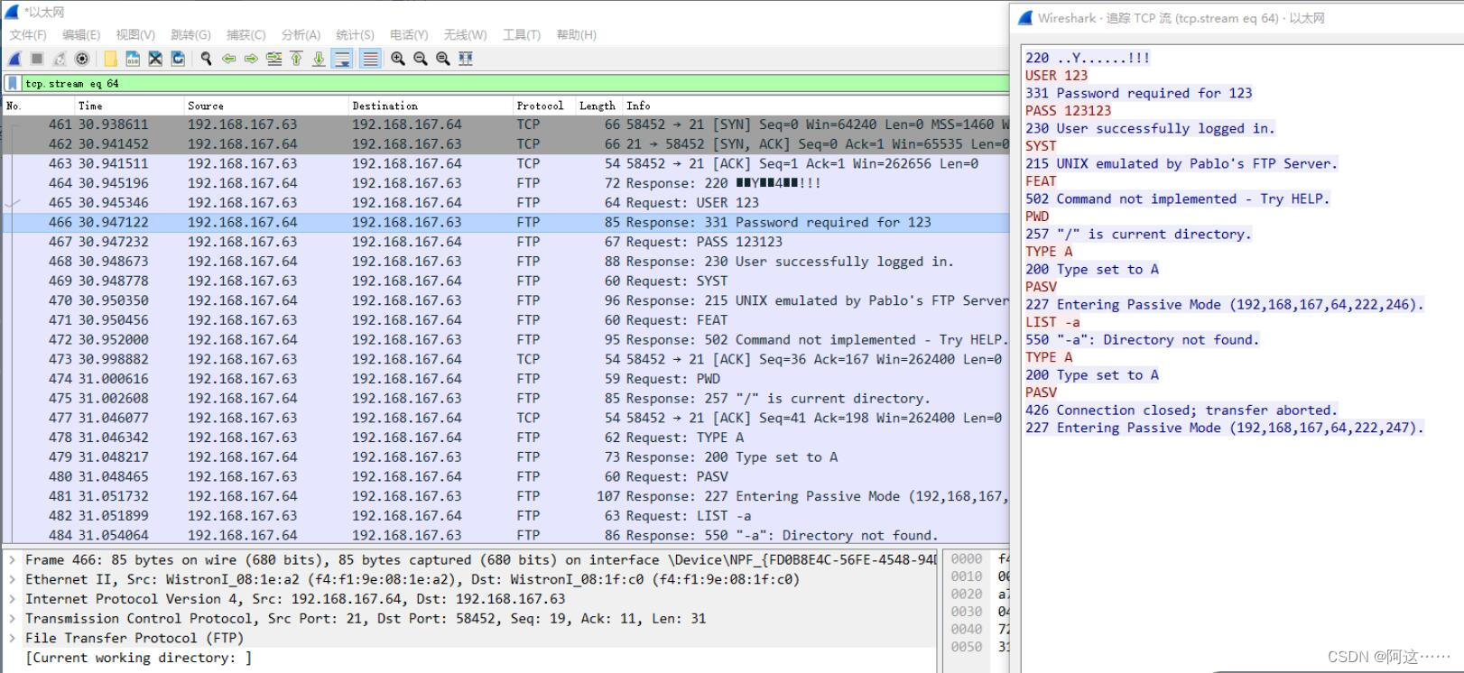Open the 文件(F) menu
The height and width of the screenshot is (673, 1464).
tap(28, 35)
